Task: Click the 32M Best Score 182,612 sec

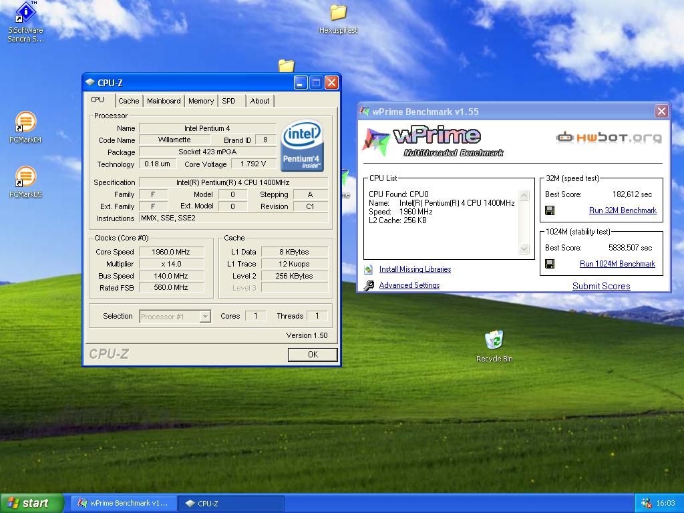Action: [x=632, y=194]
